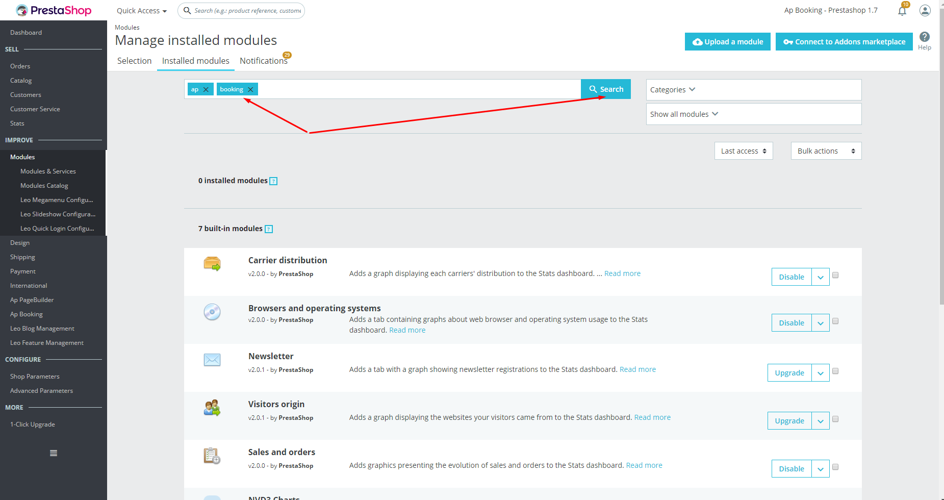Open Read more for Carrier distribution
944x500 pixels.
622,273
